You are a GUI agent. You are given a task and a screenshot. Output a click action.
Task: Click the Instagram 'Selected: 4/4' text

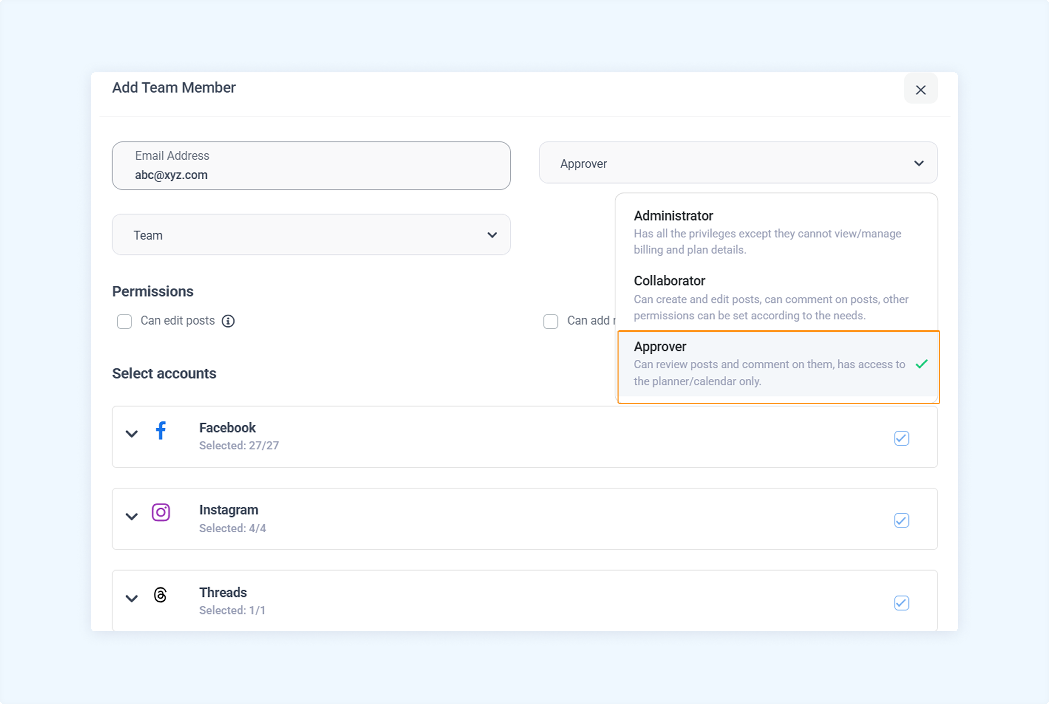coord(233,529)
